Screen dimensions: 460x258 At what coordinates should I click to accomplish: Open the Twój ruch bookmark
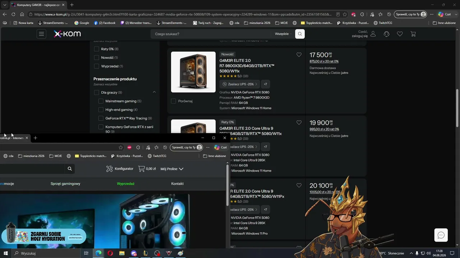[208, 23]
